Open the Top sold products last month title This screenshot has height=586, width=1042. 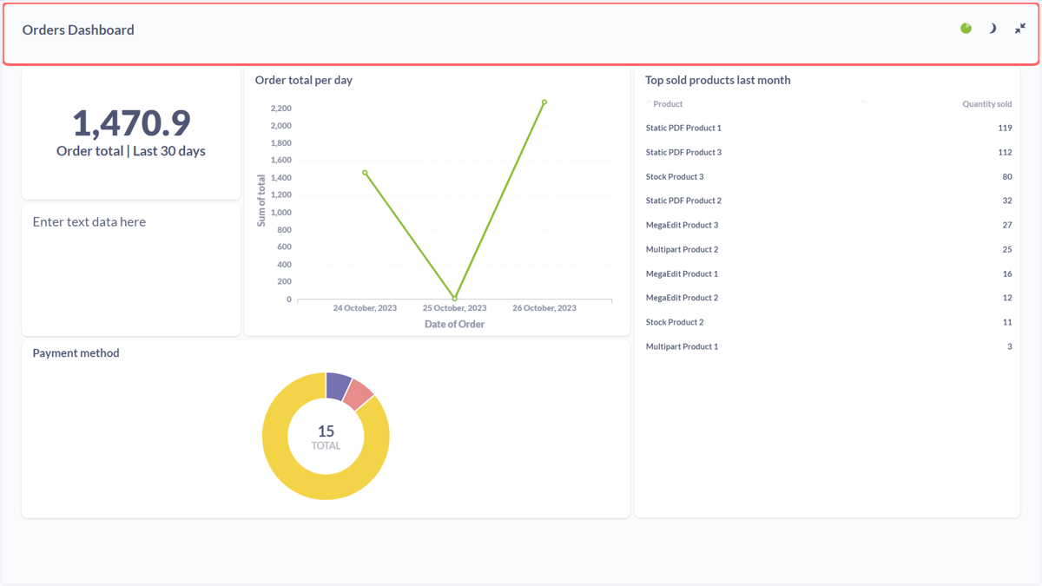coord(718,80)
